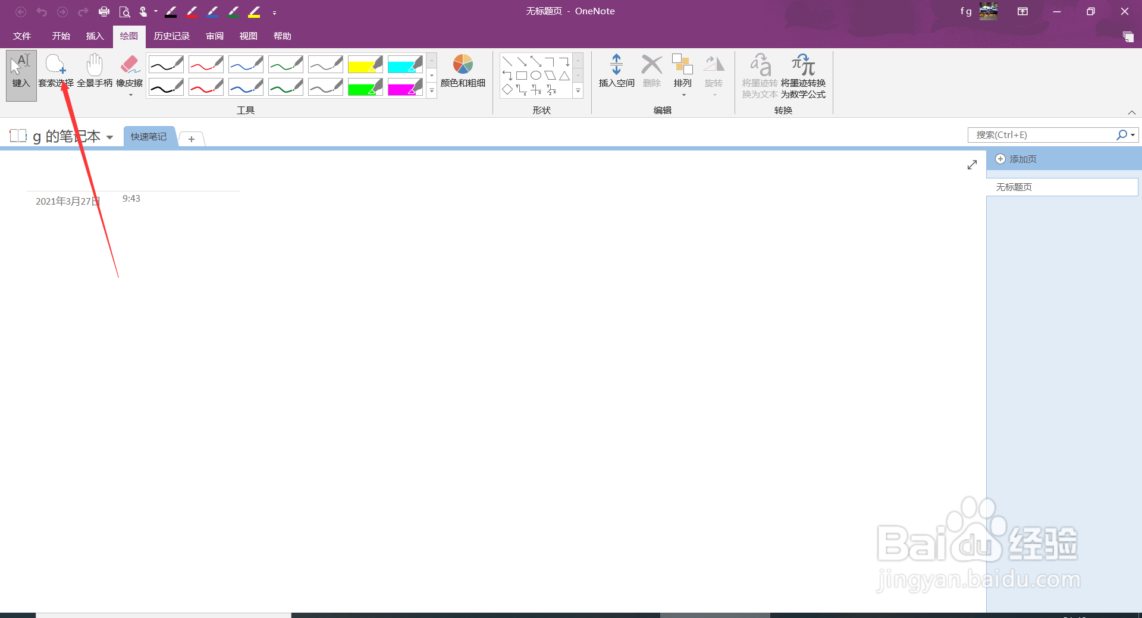The image size is (1142, 618).
Task: Click the Insert Space tool
Action: tap(616, 71)
